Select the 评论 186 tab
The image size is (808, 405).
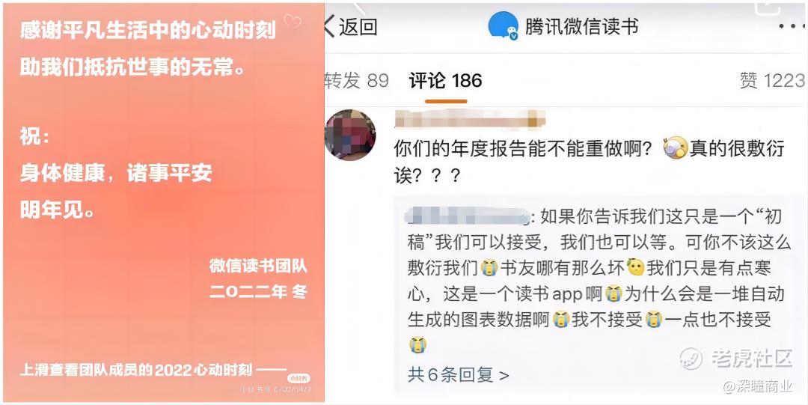click(x=446, y=81)
